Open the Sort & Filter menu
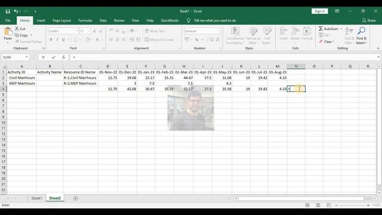The height and width of the screenshot is (215, 382). (x=349, y=36)
